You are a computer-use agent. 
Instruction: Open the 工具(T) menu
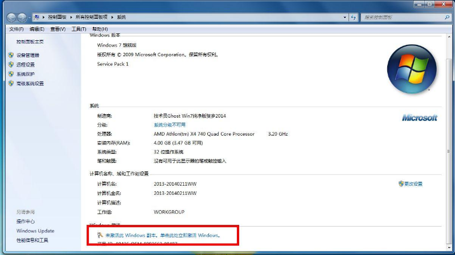(79, 29)
